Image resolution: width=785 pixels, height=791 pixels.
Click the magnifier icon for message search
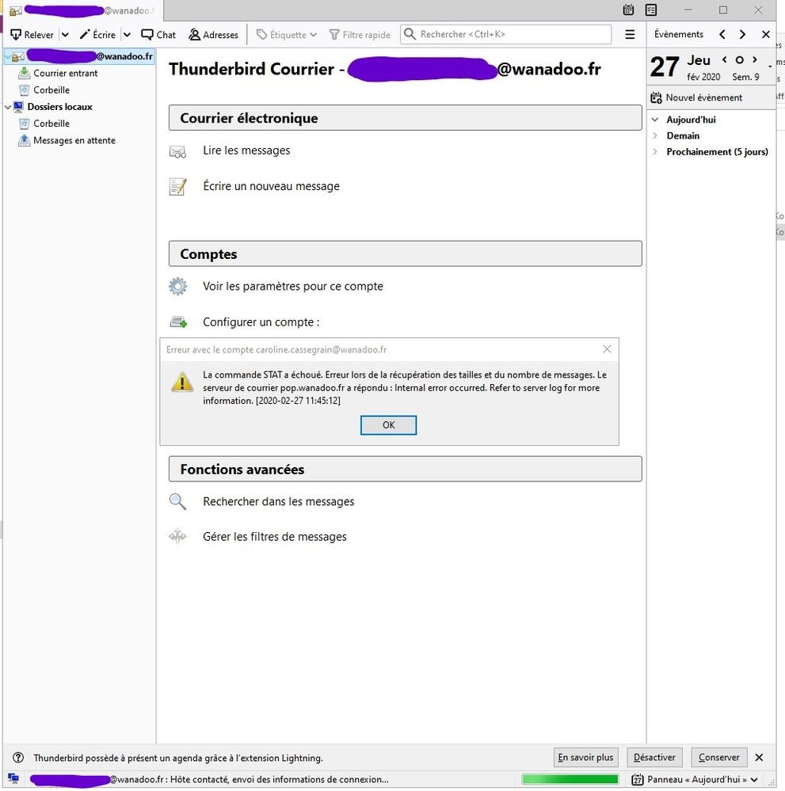(177, 501)
